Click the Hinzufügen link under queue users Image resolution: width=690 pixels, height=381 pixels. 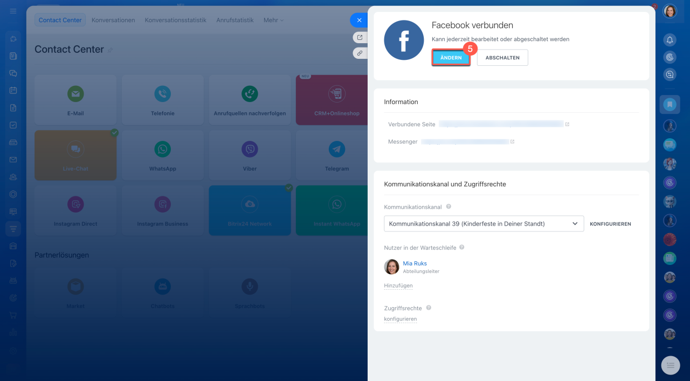point(398,285)
